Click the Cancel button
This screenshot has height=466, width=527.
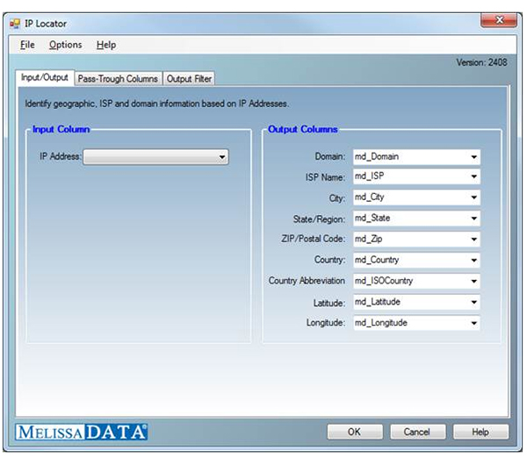point(418,432)
